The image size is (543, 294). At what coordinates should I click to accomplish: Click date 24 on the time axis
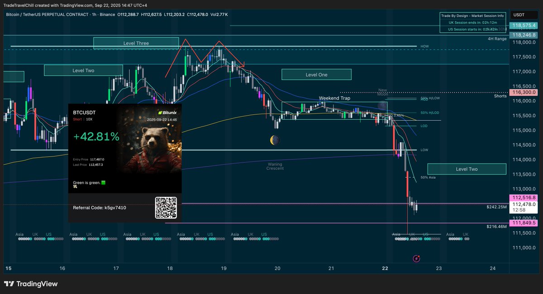(493, 268)
